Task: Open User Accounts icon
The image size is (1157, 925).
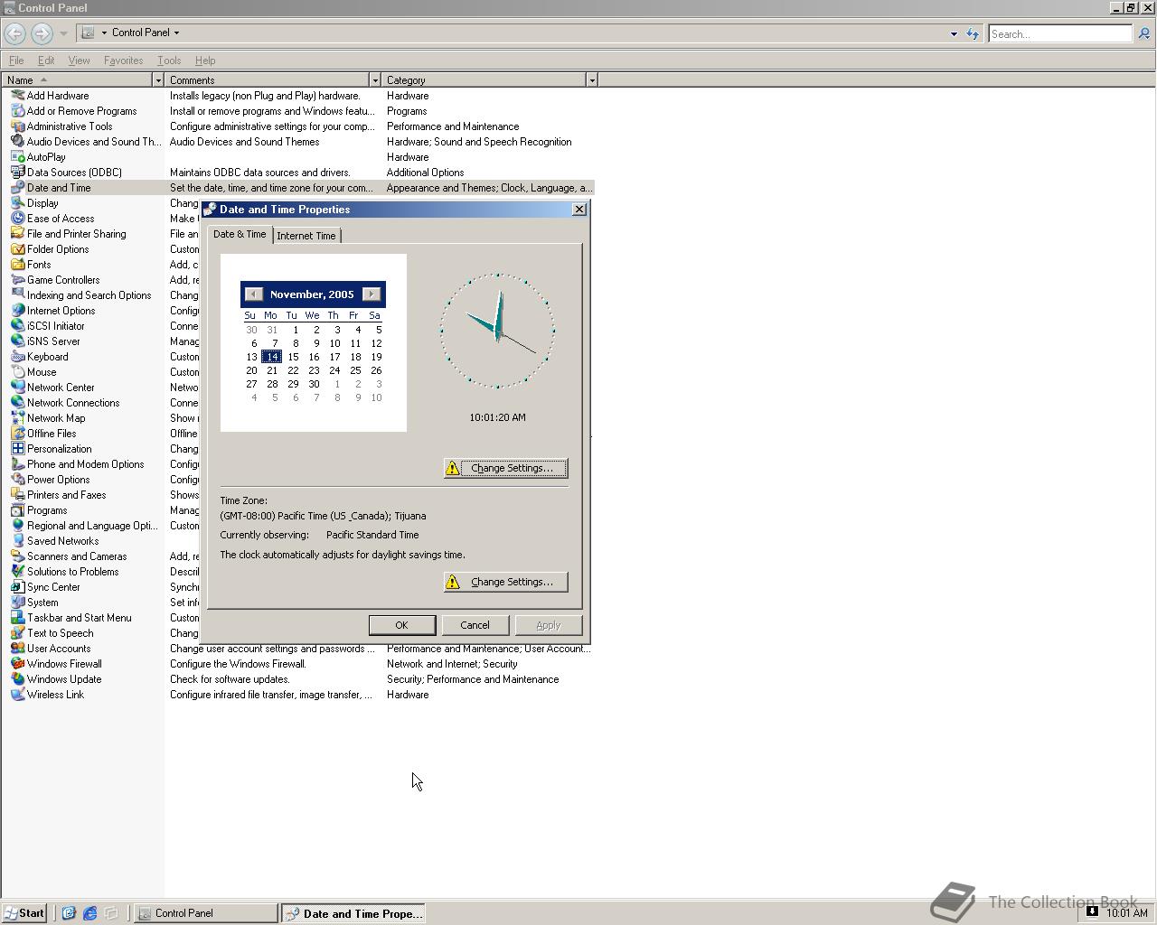Action: [x=17, y=649]
